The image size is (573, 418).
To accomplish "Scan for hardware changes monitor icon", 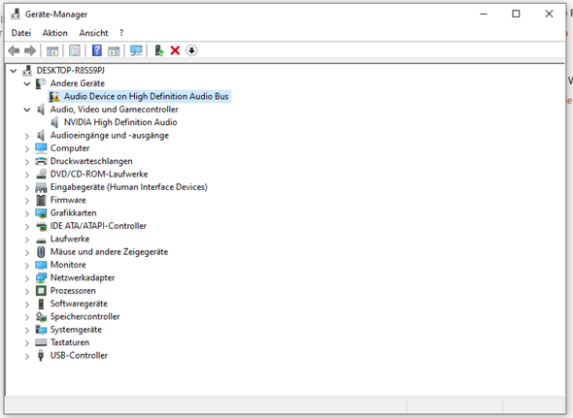I will [136, 50].
